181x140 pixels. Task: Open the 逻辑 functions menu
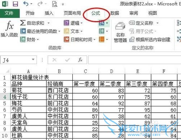click(73, 23)
